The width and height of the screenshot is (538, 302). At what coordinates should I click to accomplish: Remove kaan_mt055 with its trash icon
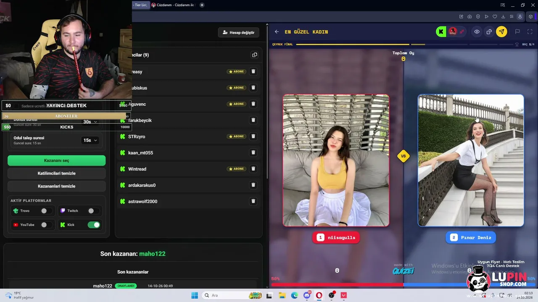tap(253, 153)
